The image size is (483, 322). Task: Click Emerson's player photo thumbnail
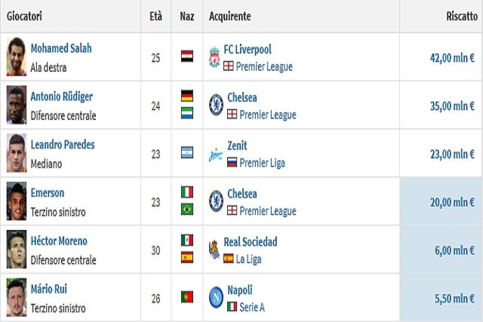[17, 201]
